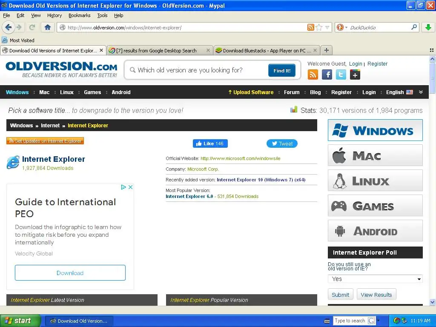
Task: Reload the page with the refresh icon
Action: 32,27
